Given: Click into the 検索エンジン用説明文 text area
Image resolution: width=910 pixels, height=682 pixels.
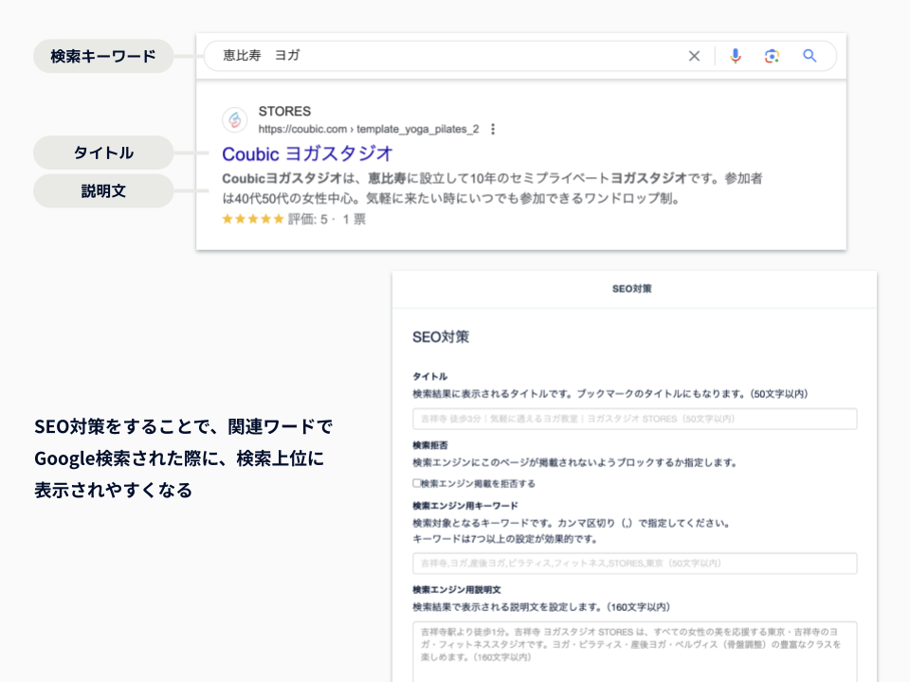Looking at the screenshot, I should click(635, 652).
